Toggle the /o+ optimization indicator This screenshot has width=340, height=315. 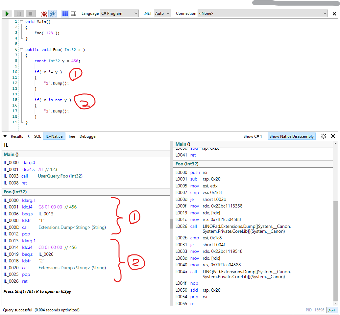point(332,310)
